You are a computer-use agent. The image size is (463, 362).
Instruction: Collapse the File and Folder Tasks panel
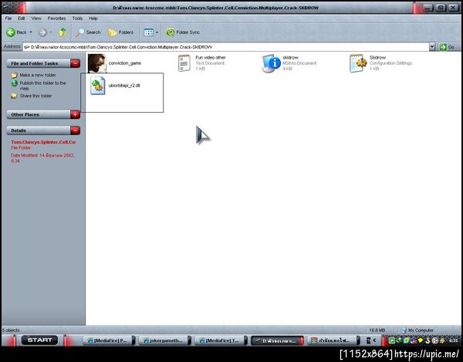(x=76, y=63)
